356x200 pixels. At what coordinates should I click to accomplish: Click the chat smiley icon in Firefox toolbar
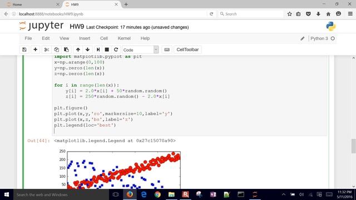[338, 14]
